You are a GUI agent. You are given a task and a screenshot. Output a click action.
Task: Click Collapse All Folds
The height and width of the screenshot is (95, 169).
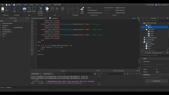120,13
